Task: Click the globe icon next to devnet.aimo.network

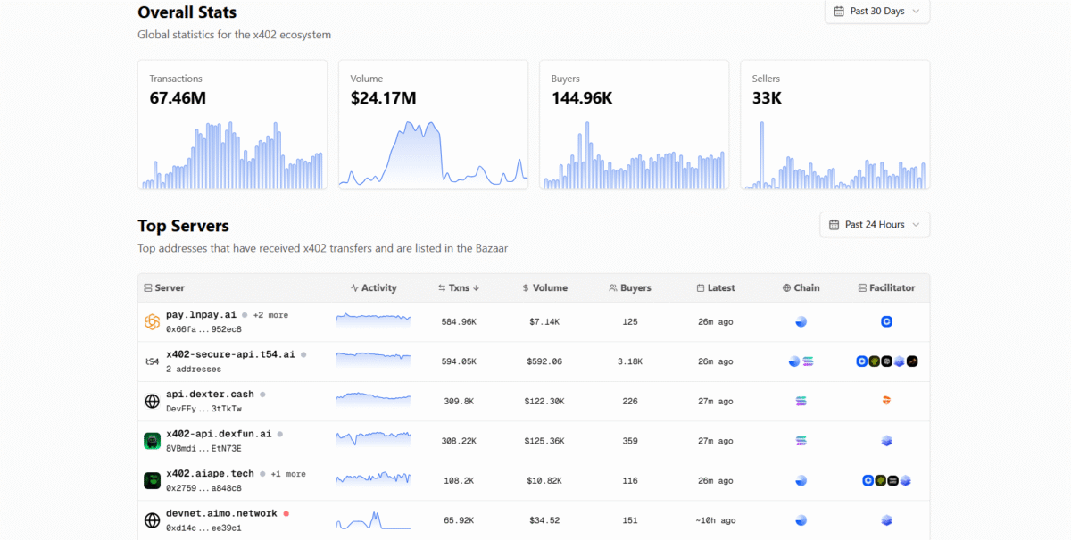Action: (x=152, y=519)
